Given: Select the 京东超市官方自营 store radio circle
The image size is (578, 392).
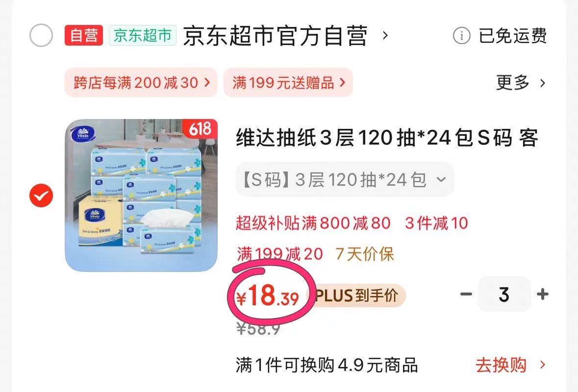Looking at the screenshot, I should [41, 35].
